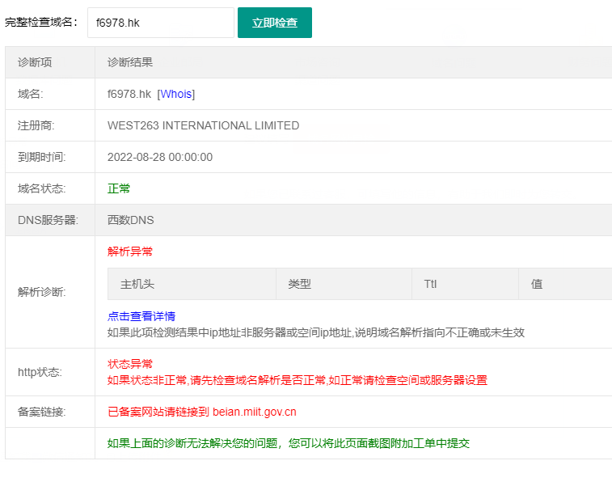Click the 西数DNS value
The width and height of the screenshot is (612, 482).
130,220
